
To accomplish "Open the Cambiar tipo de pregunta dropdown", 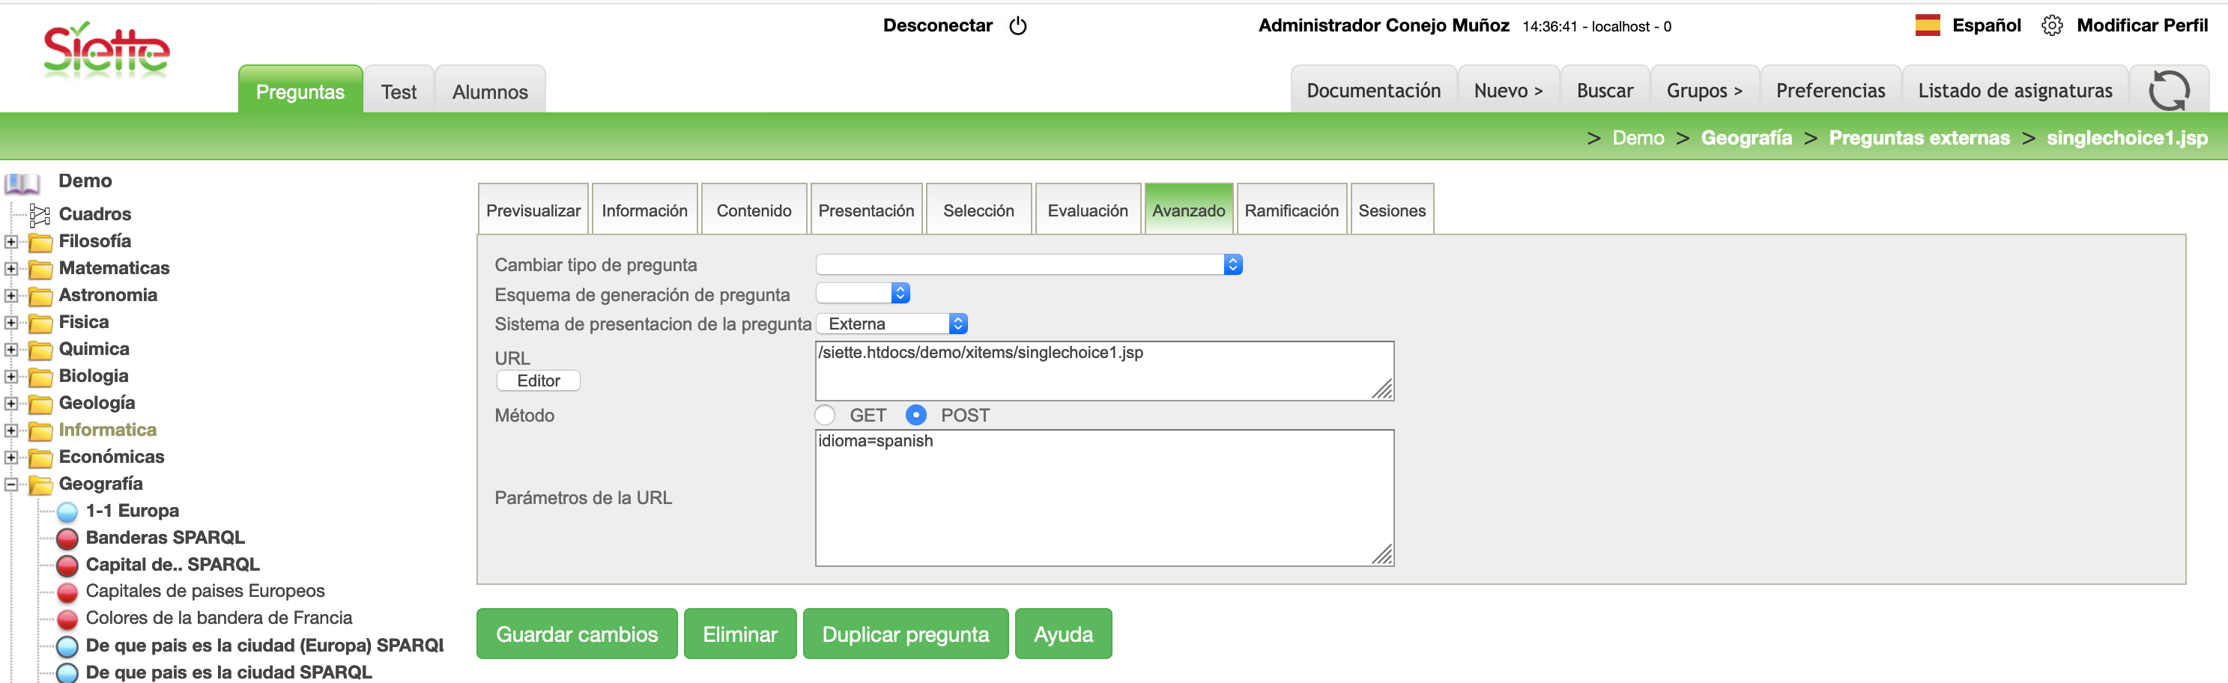I will point(1029,264).
